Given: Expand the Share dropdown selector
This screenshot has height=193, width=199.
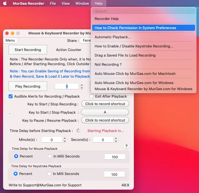Looking at the screenshot, I should click(x=86, y=40).
